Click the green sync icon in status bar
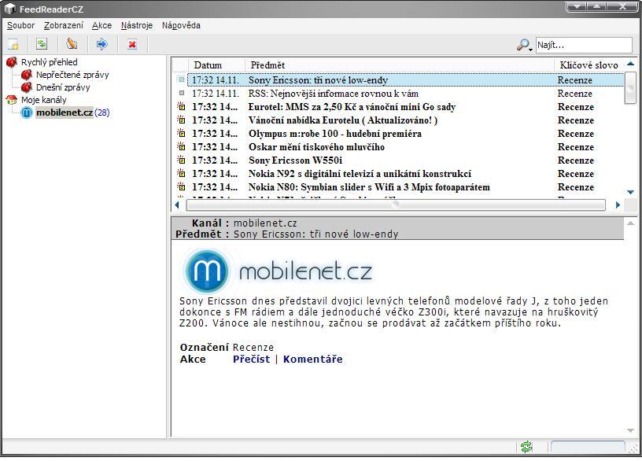This screenshot has height=461, width=642. 526,447
